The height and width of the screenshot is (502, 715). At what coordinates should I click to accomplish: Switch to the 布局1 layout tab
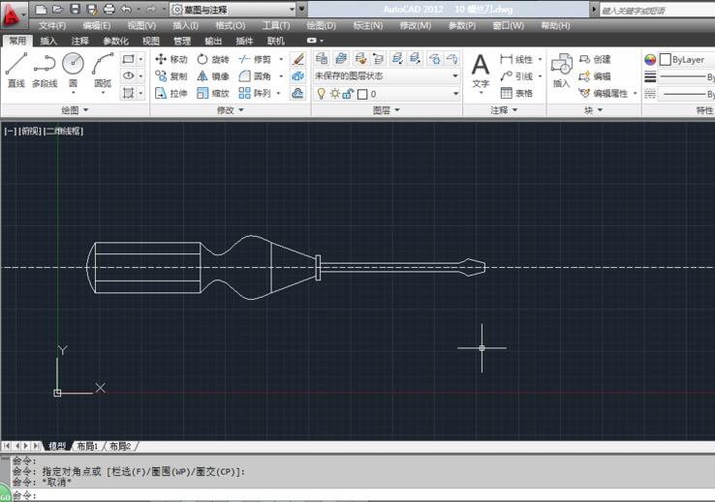click(x=87, y=446)
